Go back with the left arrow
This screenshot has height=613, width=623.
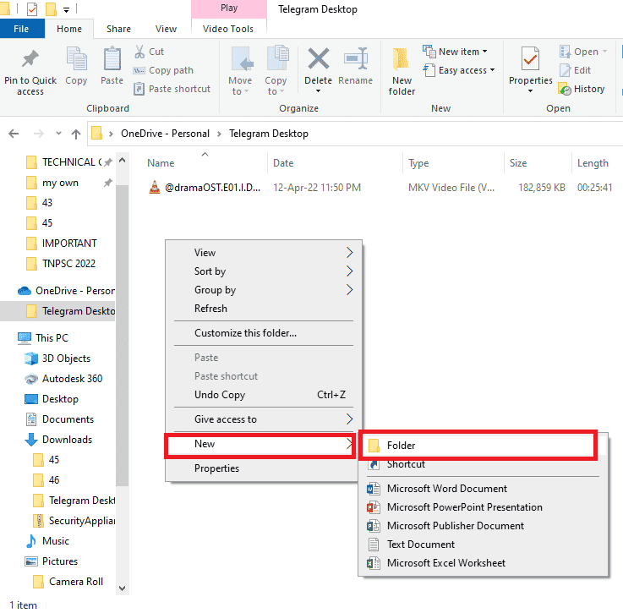pyautogui.click(x=14, y=134)
